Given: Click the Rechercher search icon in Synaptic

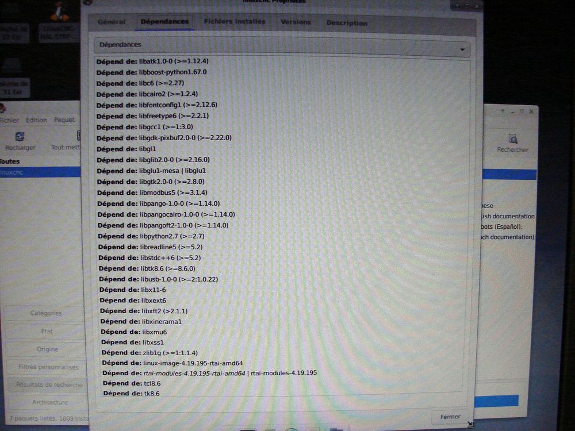Looking at the screenshot, I should [x=512, y=143].
